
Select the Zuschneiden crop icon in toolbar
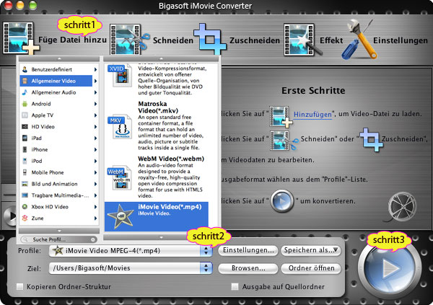pos(210,39)
